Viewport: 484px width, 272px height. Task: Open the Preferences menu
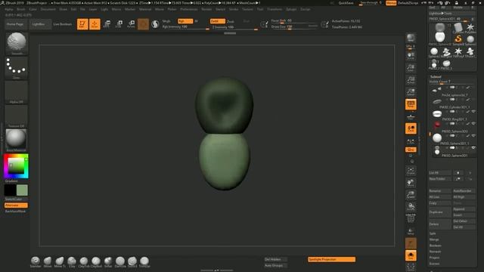point(189,9)
